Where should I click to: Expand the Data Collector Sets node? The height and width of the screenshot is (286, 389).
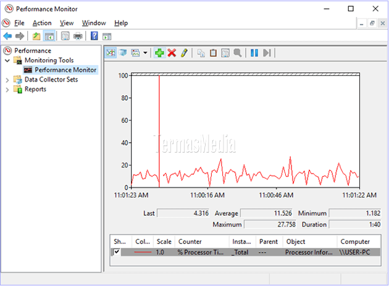click(x=7, y=80)
